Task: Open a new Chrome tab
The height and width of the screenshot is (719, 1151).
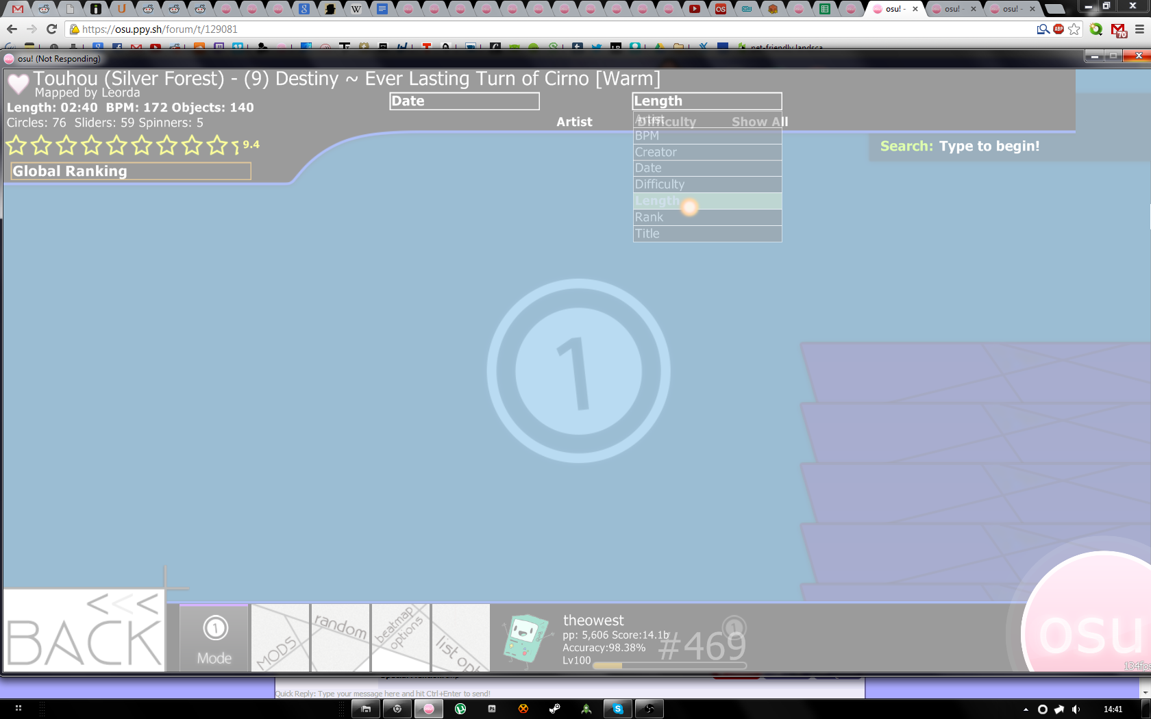Action: point(1055,9)
